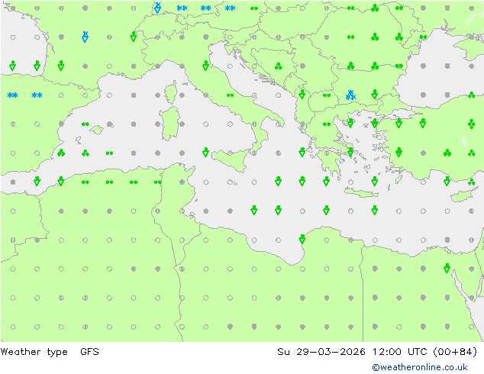Image resolution: width=484 pixels, height=374 pixels.
Task: Click the four-dot heavy rain symbol in eastern Turkey
Action: [x=471, y=124]
